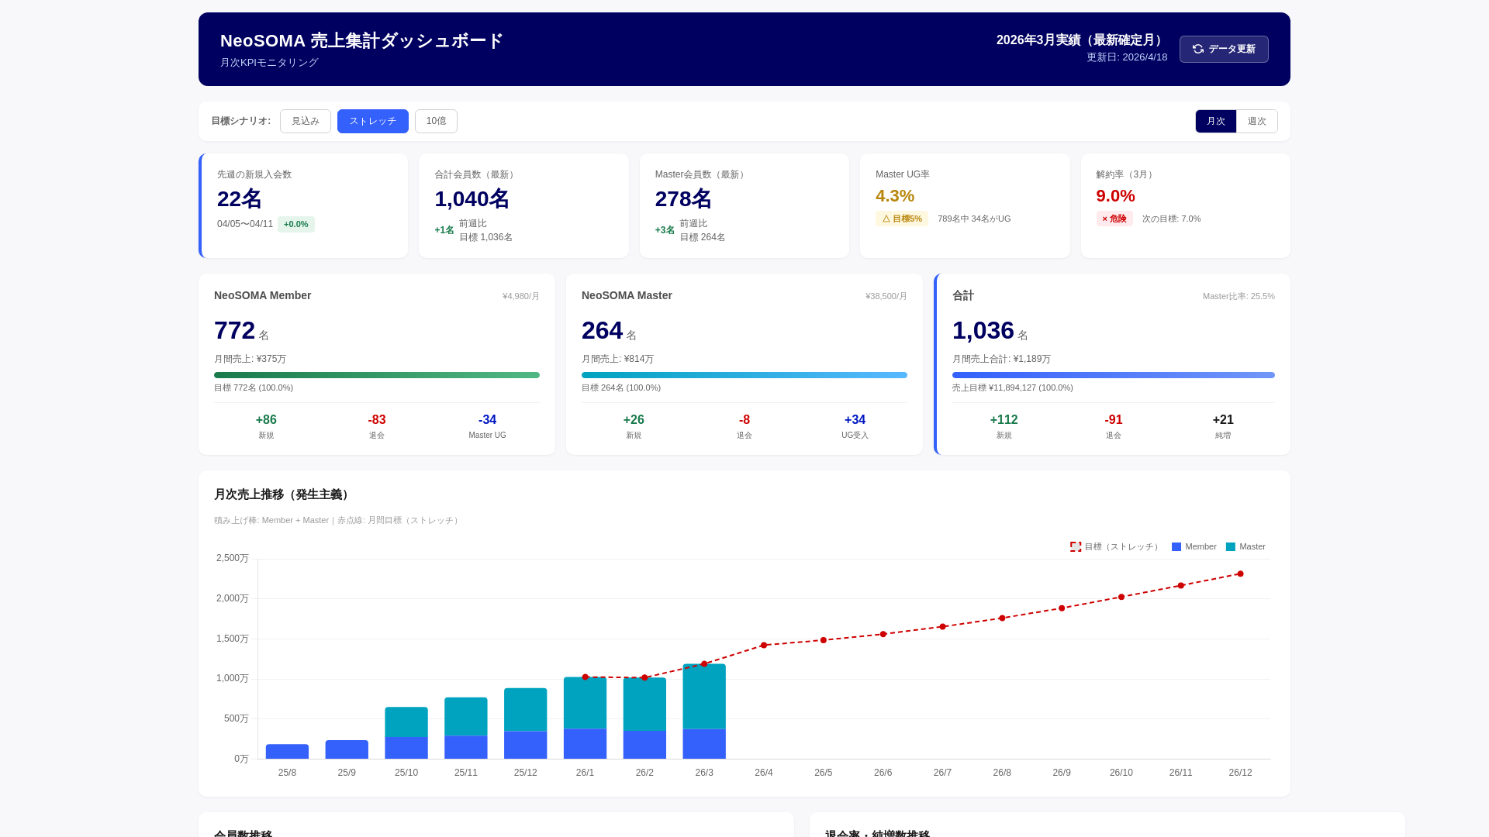Select the 10億 scenario
The image size is (1489, 837).
click(436, 121)
